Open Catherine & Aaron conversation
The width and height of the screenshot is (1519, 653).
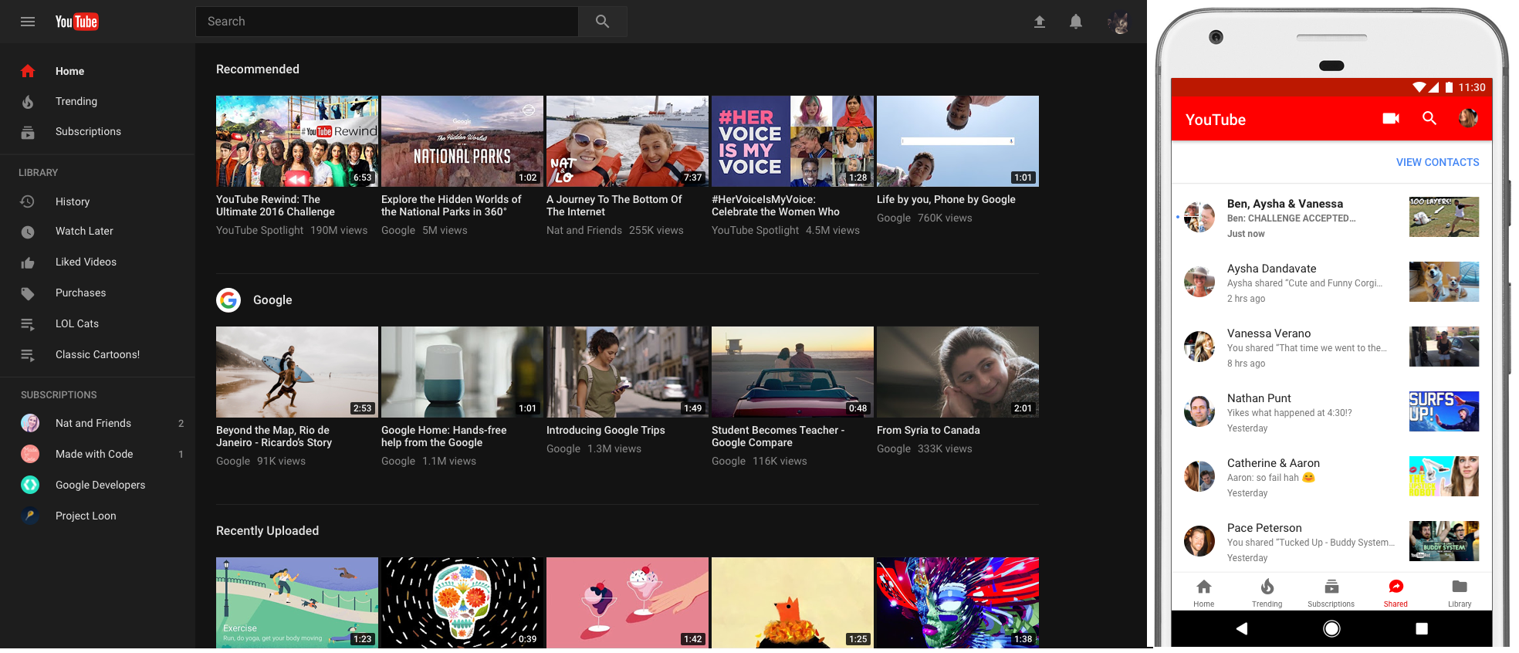1331,477
